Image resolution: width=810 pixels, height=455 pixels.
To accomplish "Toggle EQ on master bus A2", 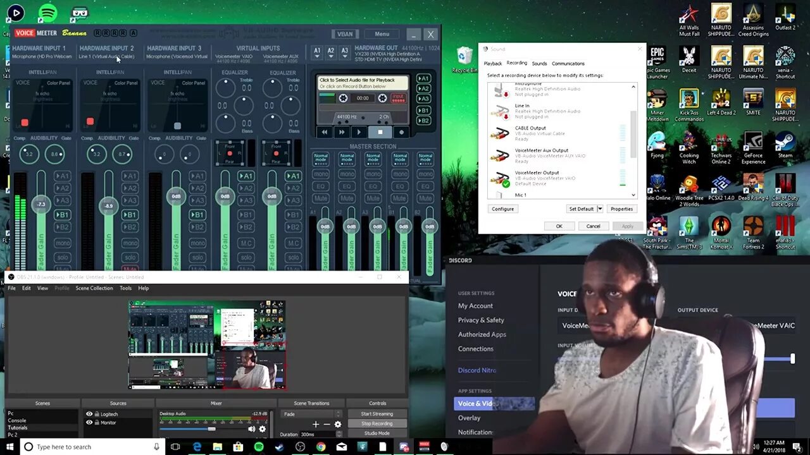I will click(x=347, y=186).
